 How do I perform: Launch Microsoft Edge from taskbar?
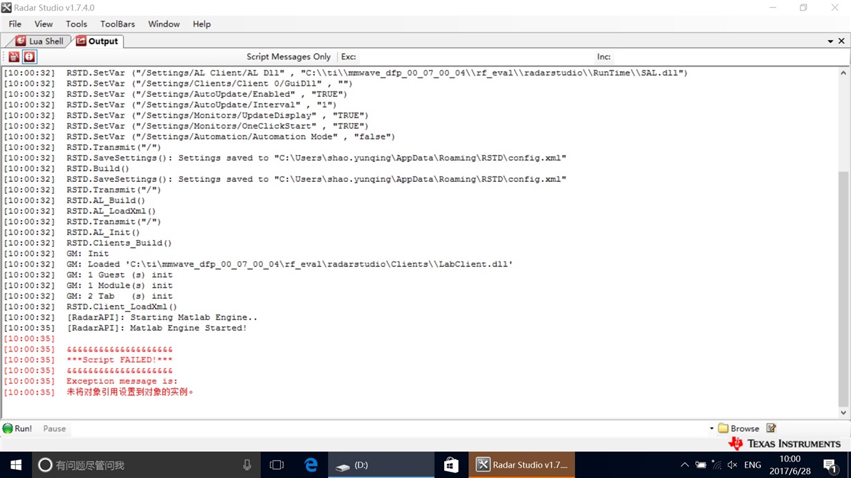311,465
